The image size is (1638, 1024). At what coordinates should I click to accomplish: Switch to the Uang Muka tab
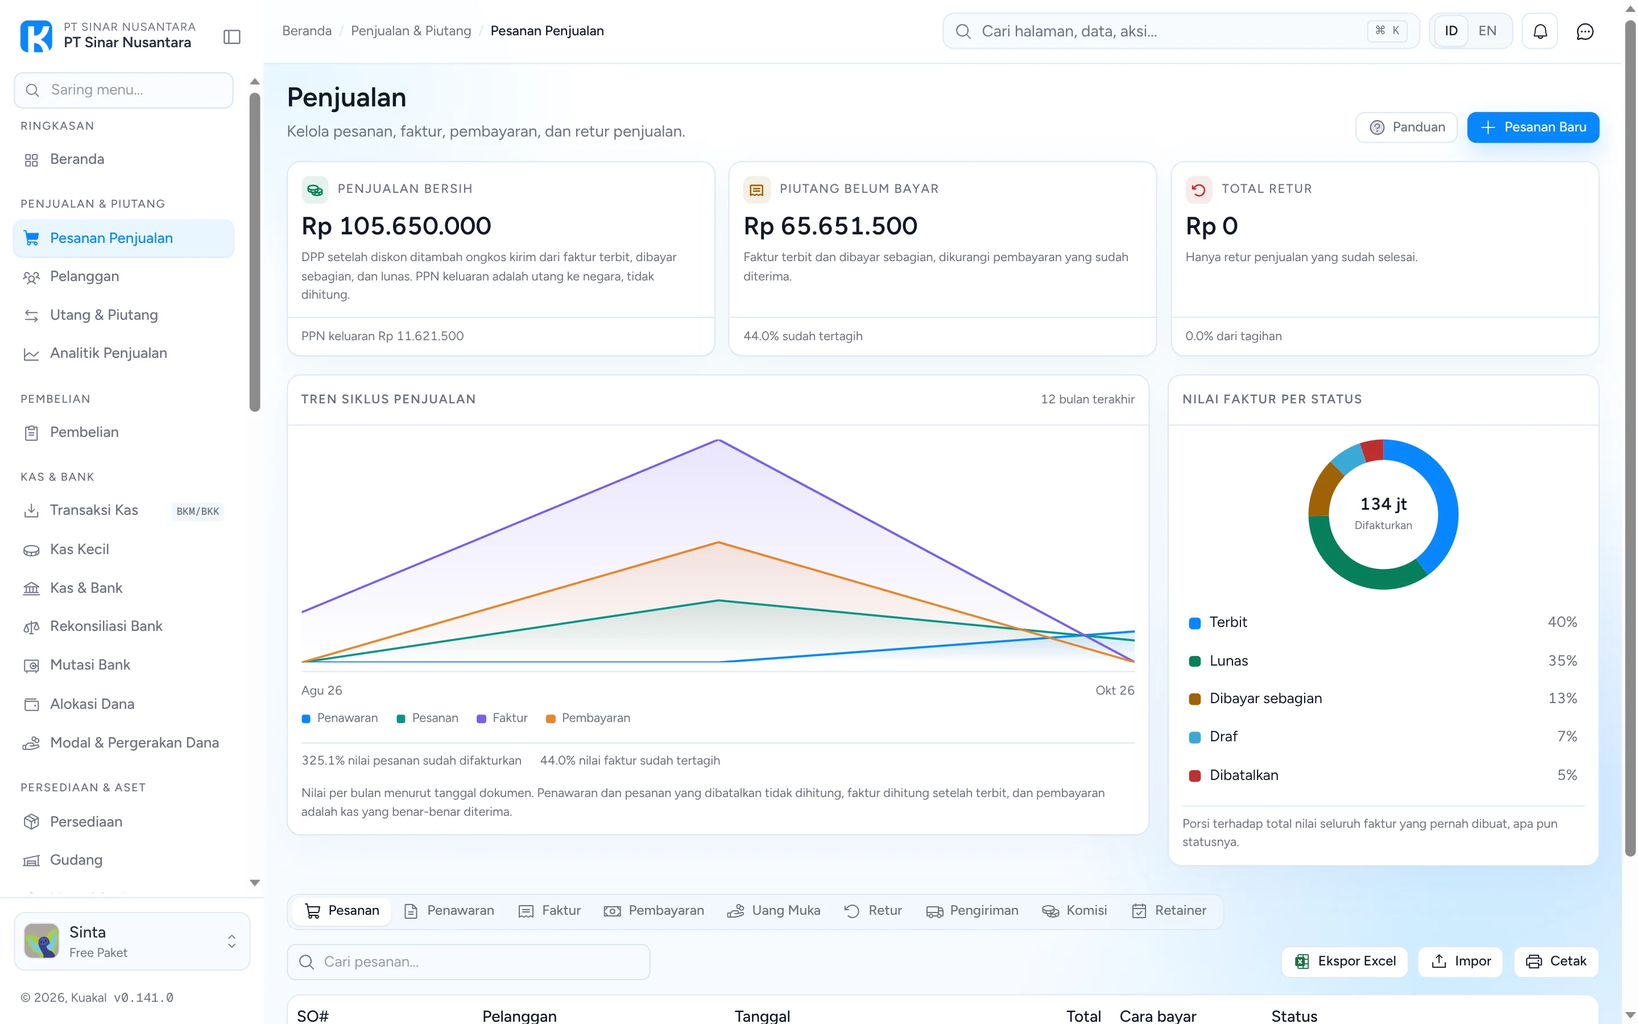(774, 911)
